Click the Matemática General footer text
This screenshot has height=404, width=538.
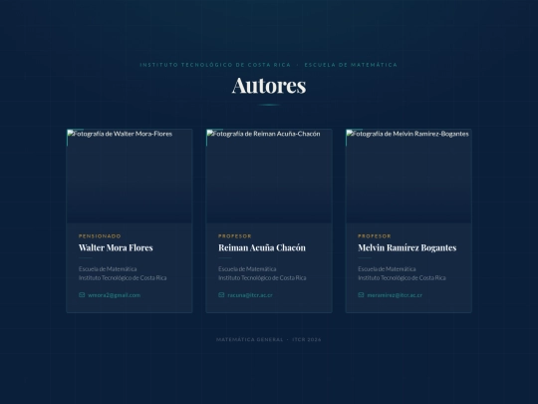click(x=249, y=339)
